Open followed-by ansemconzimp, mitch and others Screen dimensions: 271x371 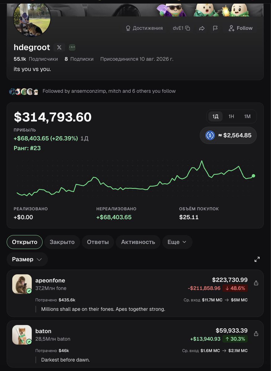tap(109, 91)
